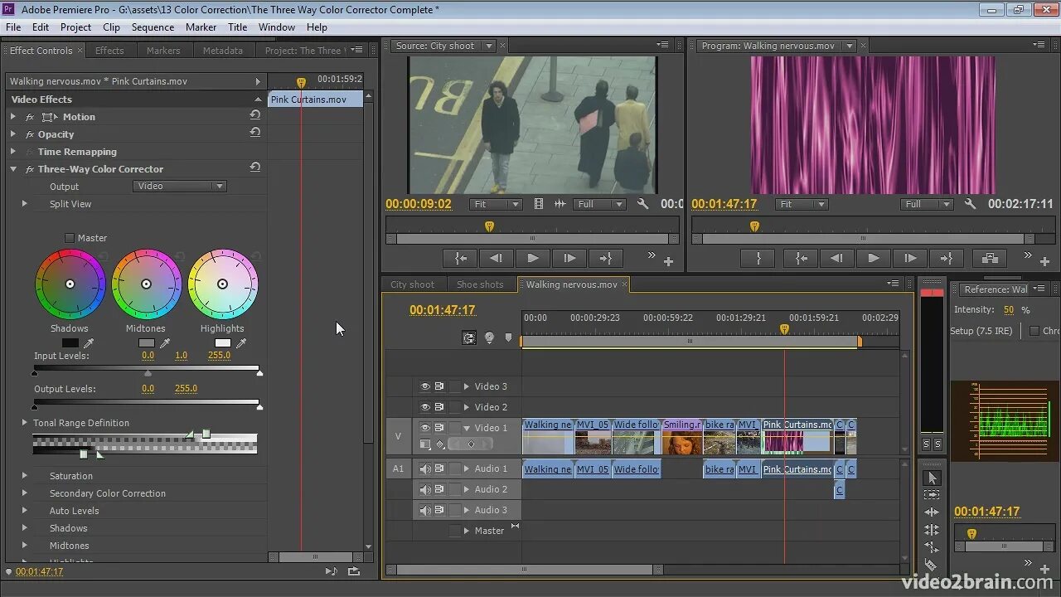Open Timeline panel menu
Image resolution: width=1061 pixels, height=597 pixels.
(893, 284)
